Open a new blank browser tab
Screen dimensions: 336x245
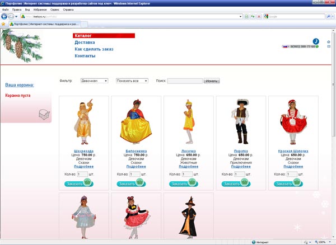click(84, 24)
